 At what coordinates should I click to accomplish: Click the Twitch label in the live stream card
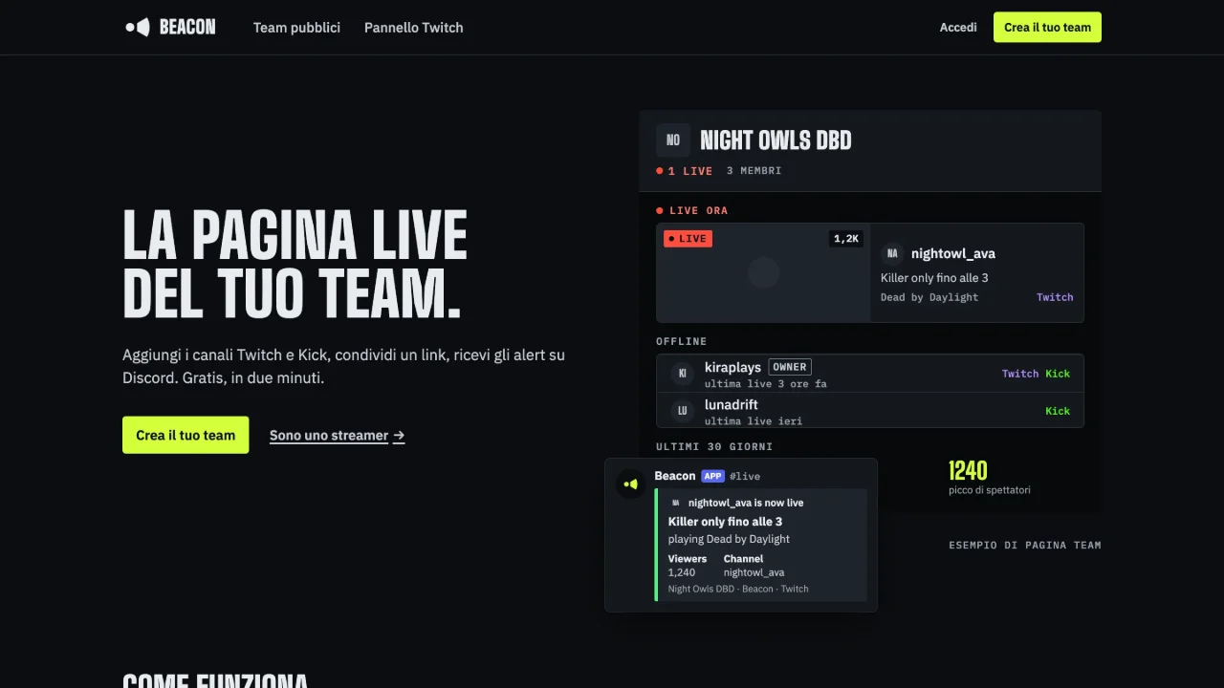tap(1055, 297)
